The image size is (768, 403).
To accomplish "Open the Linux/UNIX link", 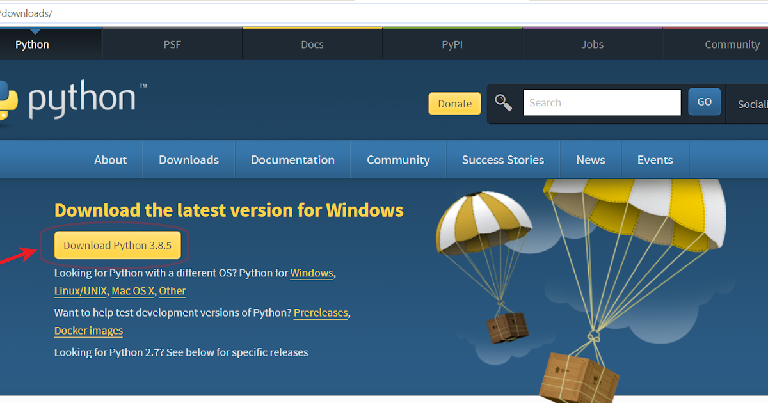I will tap(80, 290).
